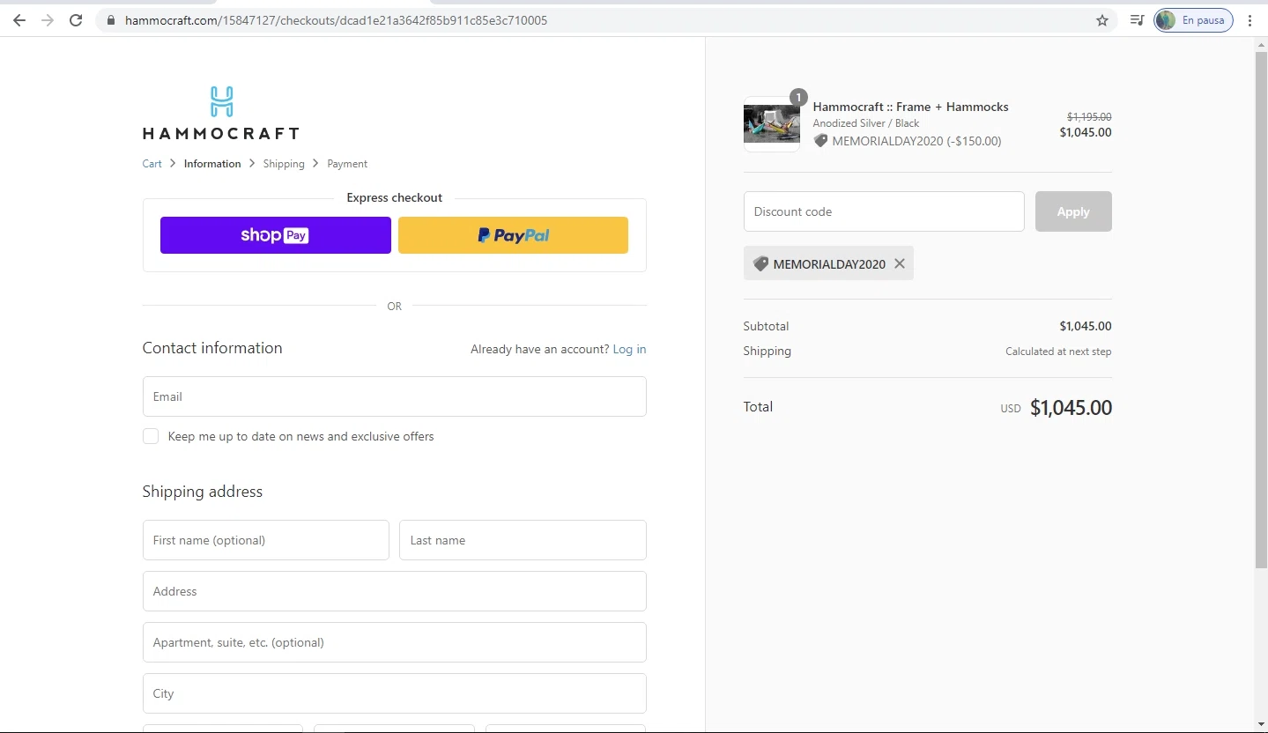Go back using the browser back arrow

point(19,20)
